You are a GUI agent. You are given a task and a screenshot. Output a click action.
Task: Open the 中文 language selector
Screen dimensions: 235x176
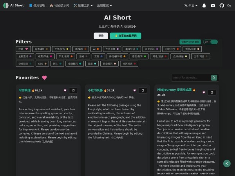click(191, 5)
